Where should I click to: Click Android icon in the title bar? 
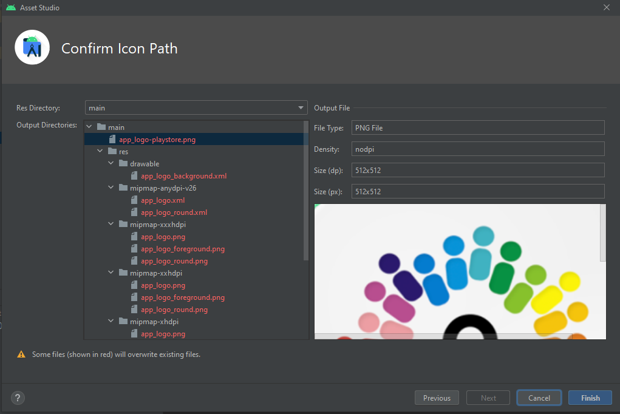[x=10, y=7]
